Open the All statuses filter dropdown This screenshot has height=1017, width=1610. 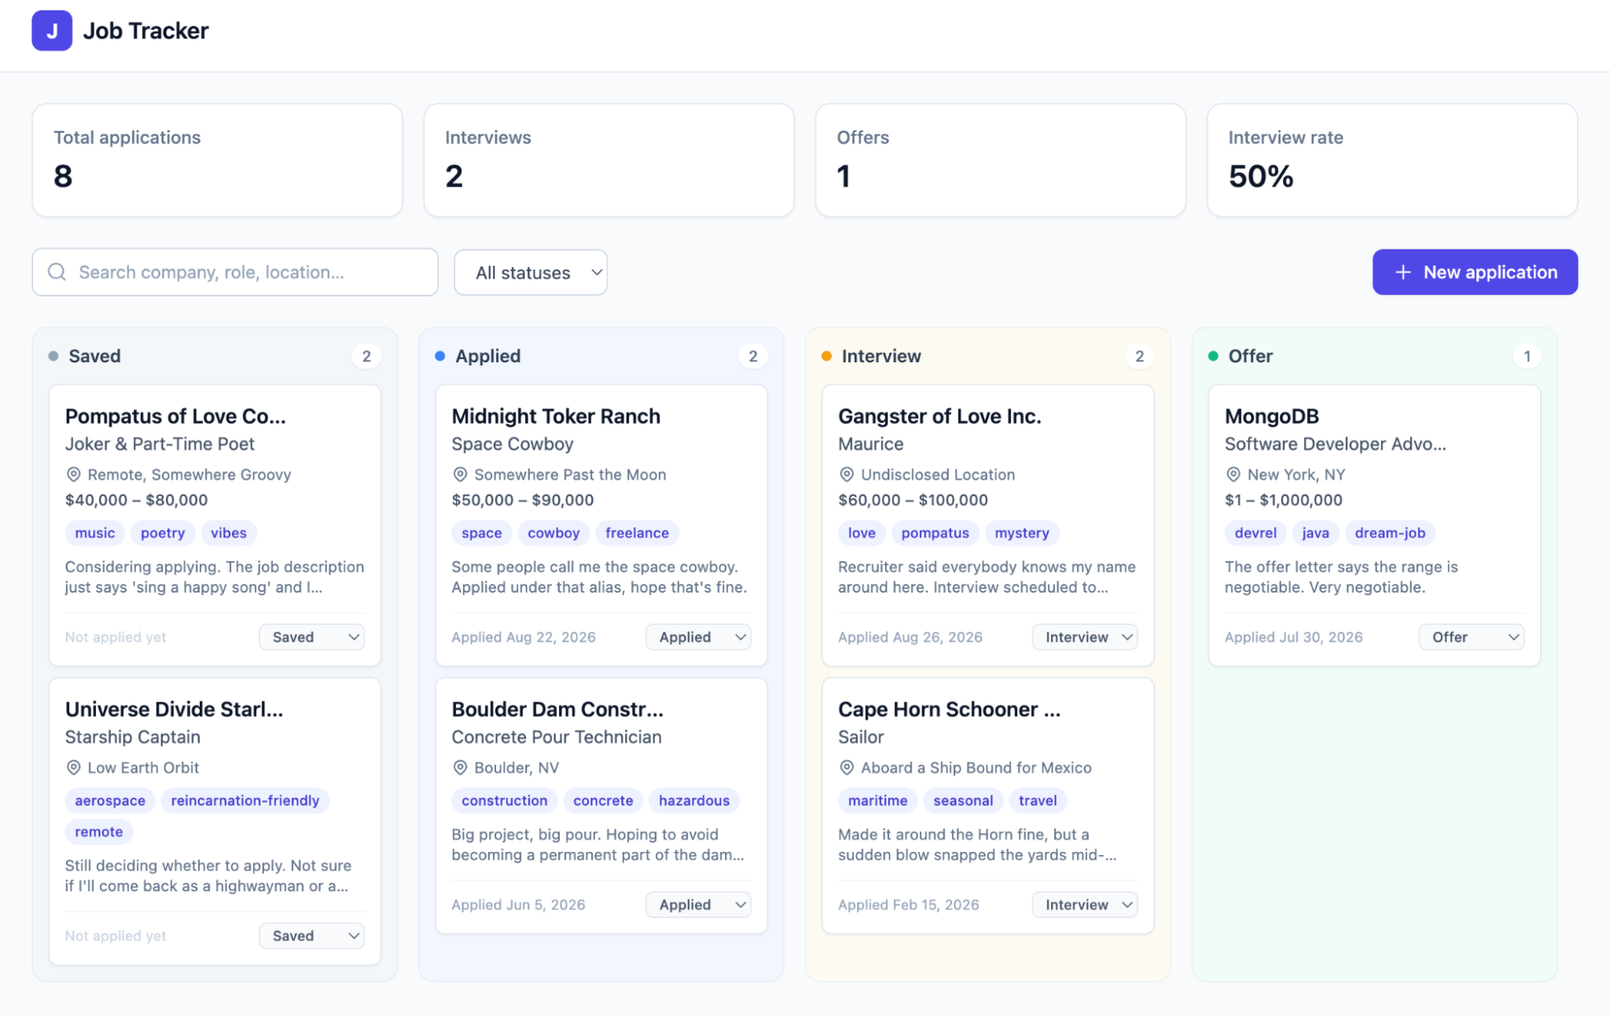point(531,272)
